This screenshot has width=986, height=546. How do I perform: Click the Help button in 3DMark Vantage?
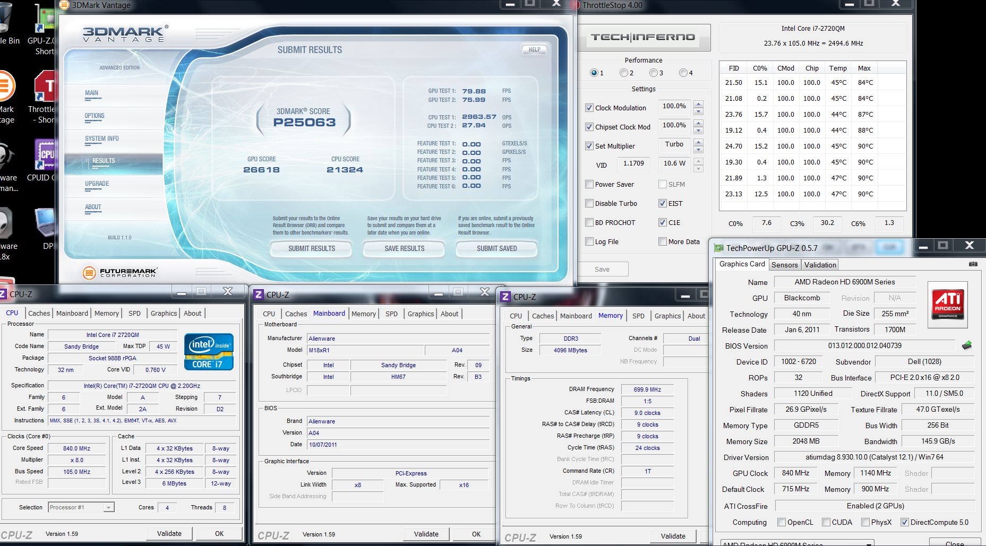tap(534, 49)
